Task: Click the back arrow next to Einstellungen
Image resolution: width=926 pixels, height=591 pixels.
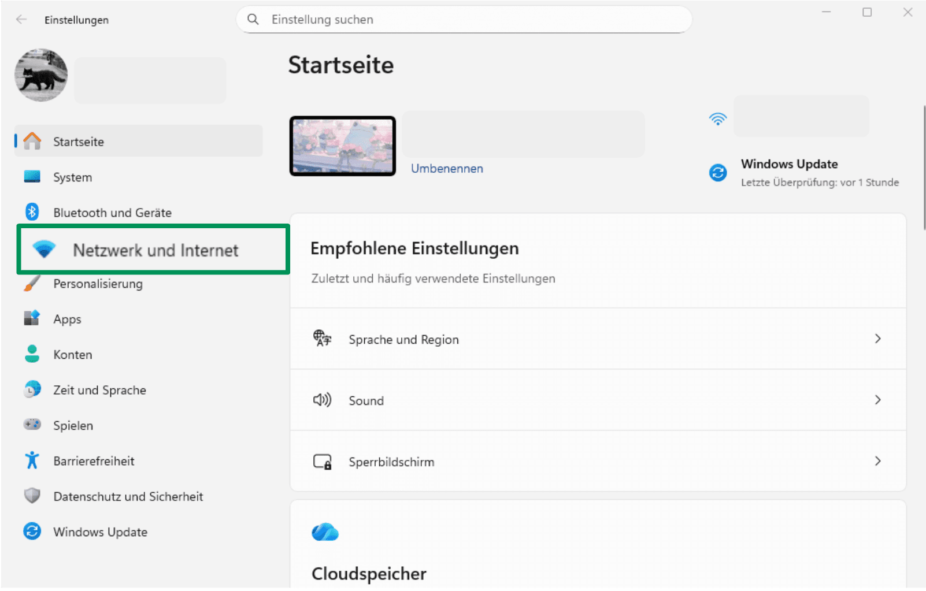Action: [21, 20]
